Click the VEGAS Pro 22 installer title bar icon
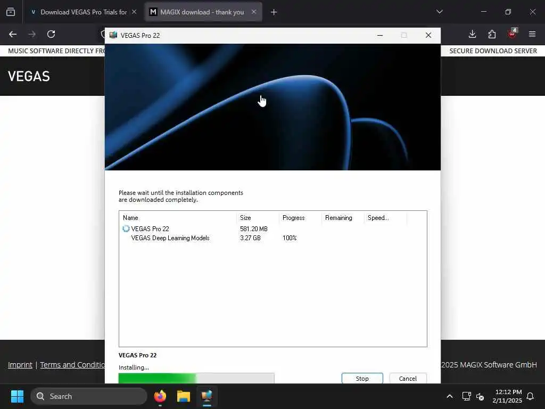The width and height of the screenshot is (545, 409). 113,35
